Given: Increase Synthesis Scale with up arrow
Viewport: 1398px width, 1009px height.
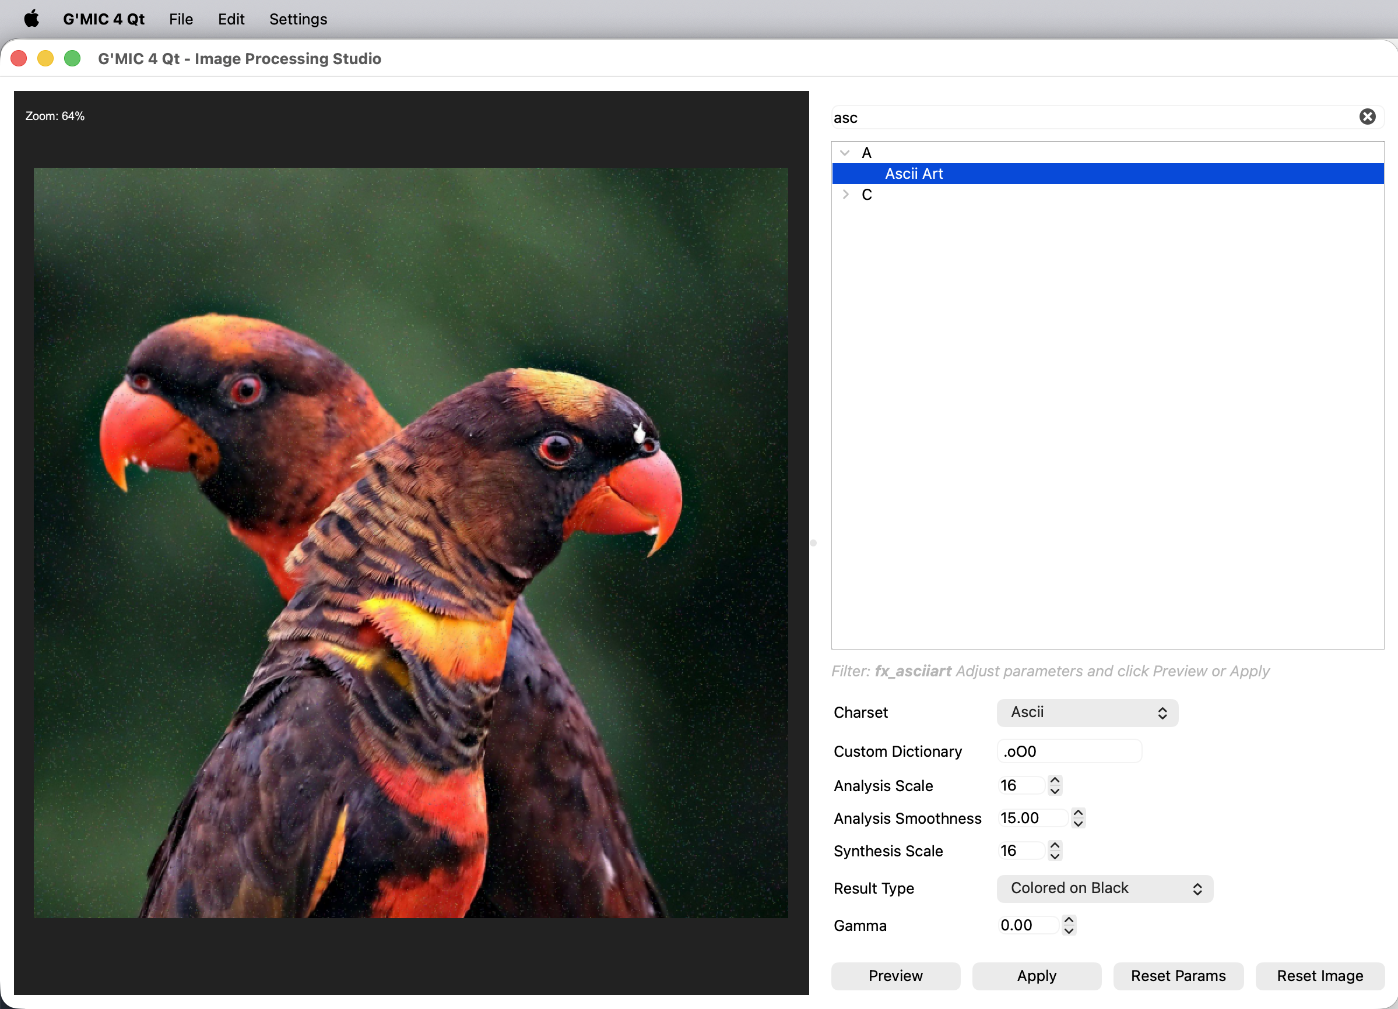Looking at the screenshot, I should pos(1055,846).
